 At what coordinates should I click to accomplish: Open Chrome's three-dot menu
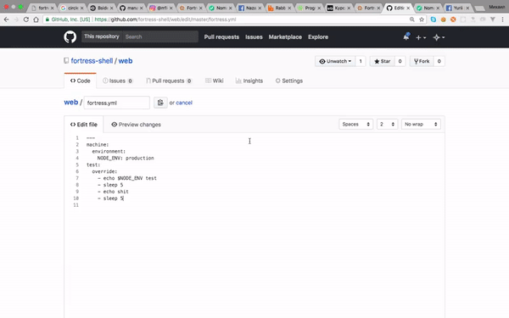[502, 20]
